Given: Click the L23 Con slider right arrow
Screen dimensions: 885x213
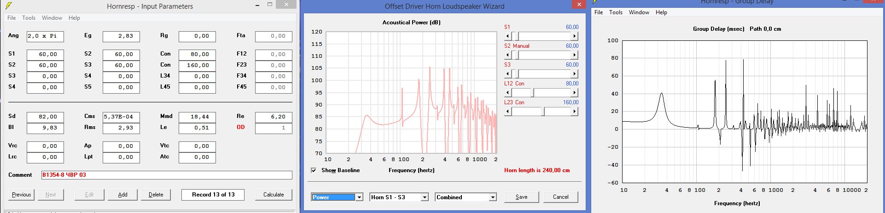Looking at the screenshot, I should (574, 112).
